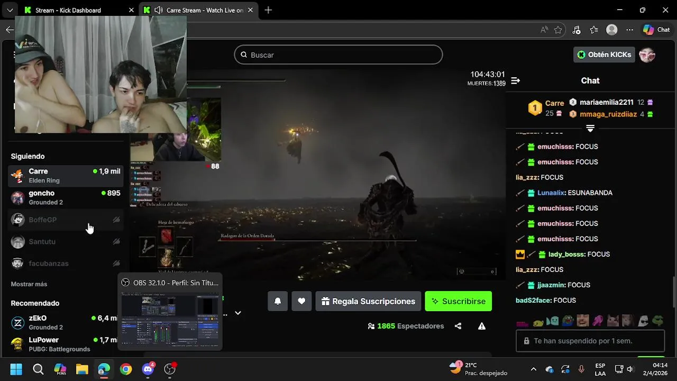This screenshot has width=677, height=381.
Task: Click lady_bosss username in chat
Action: point(566,254)
